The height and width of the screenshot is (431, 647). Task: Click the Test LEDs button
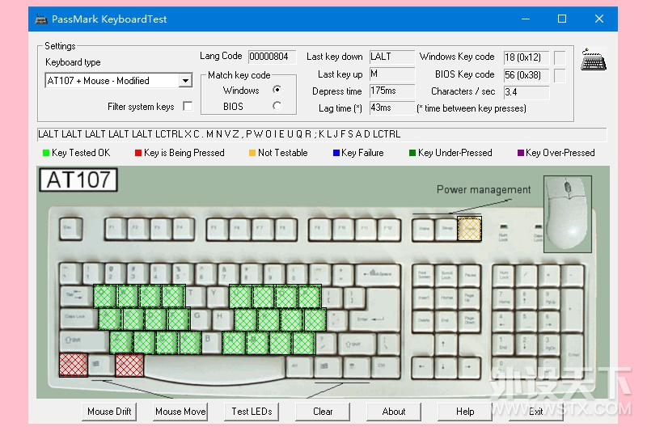point(252,412)
